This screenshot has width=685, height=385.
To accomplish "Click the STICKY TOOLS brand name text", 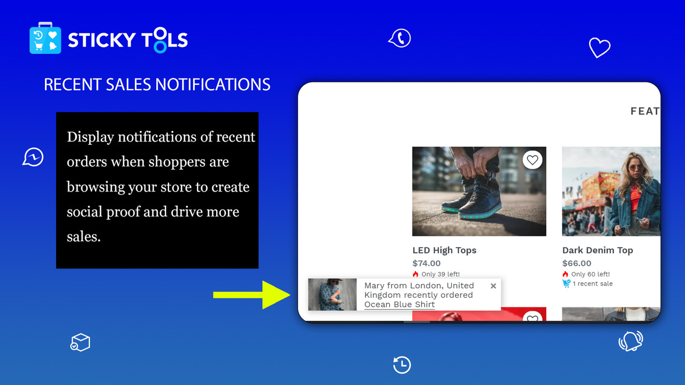I will tap(128, 41).
